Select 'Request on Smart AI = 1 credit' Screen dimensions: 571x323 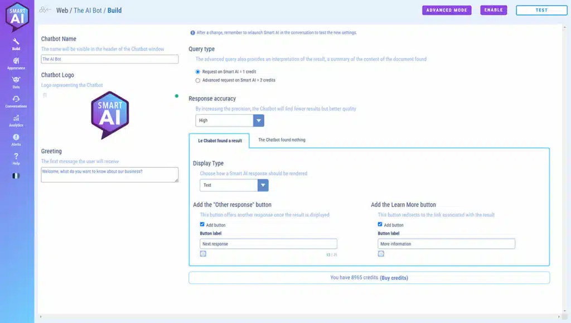pyautogui.click(x=198, y=72)
